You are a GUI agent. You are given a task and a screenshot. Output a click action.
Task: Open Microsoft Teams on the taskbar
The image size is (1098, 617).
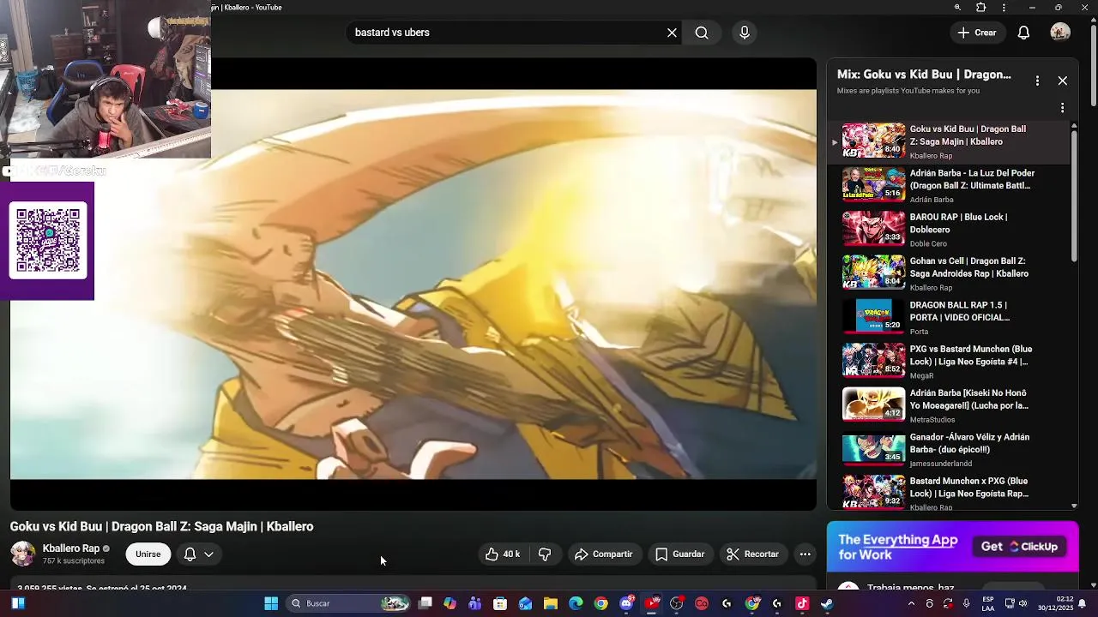tap(474, 603)
